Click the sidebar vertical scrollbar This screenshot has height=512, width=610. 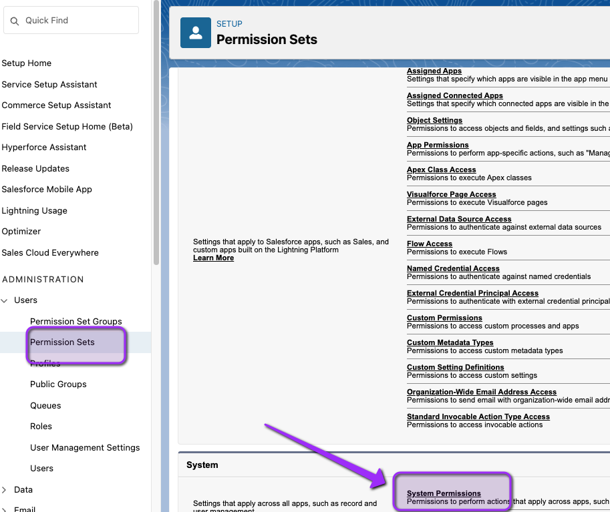(156, 132)
